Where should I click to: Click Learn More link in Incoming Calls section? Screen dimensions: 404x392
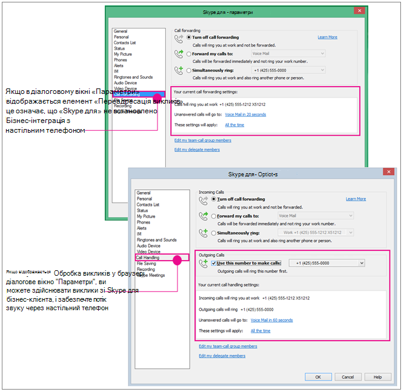click(x=356, y=199)
